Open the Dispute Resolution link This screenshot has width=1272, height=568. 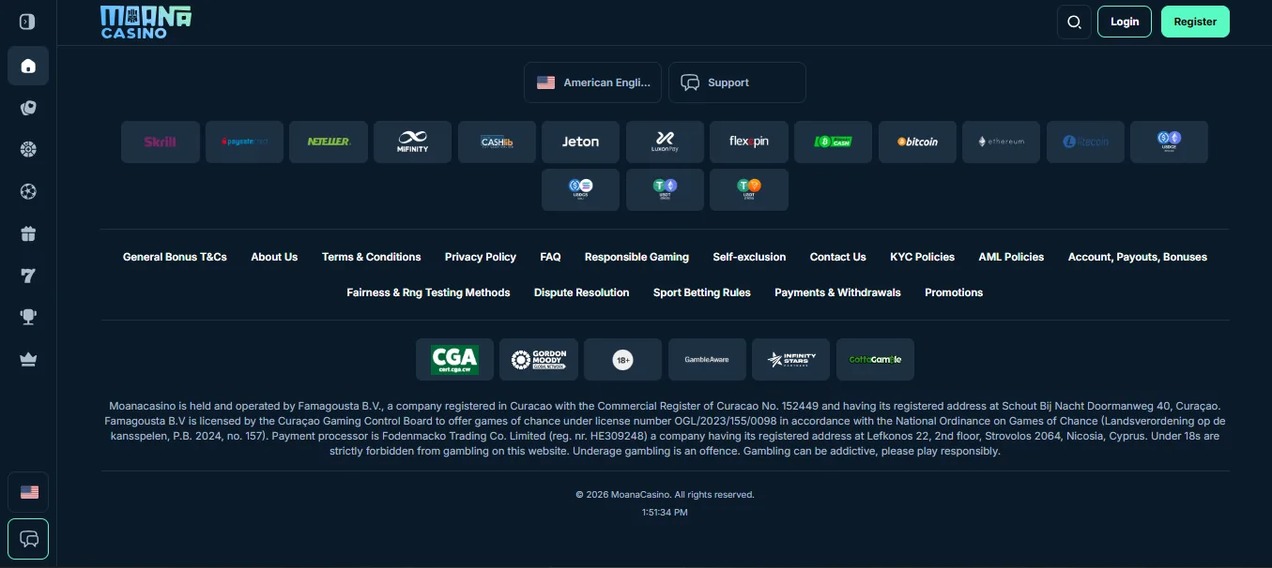(581, 292)
